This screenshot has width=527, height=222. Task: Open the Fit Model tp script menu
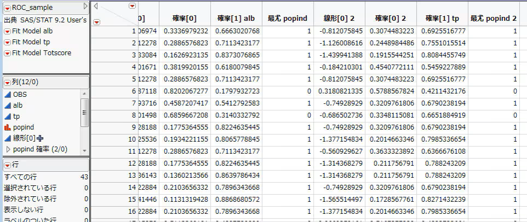[x=8, y=42]
